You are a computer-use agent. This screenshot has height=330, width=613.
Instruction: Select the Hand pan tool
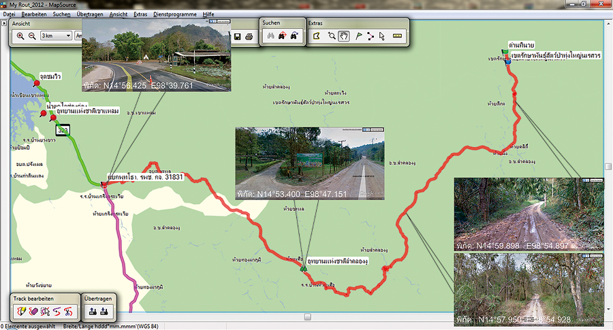pos(345,35)
